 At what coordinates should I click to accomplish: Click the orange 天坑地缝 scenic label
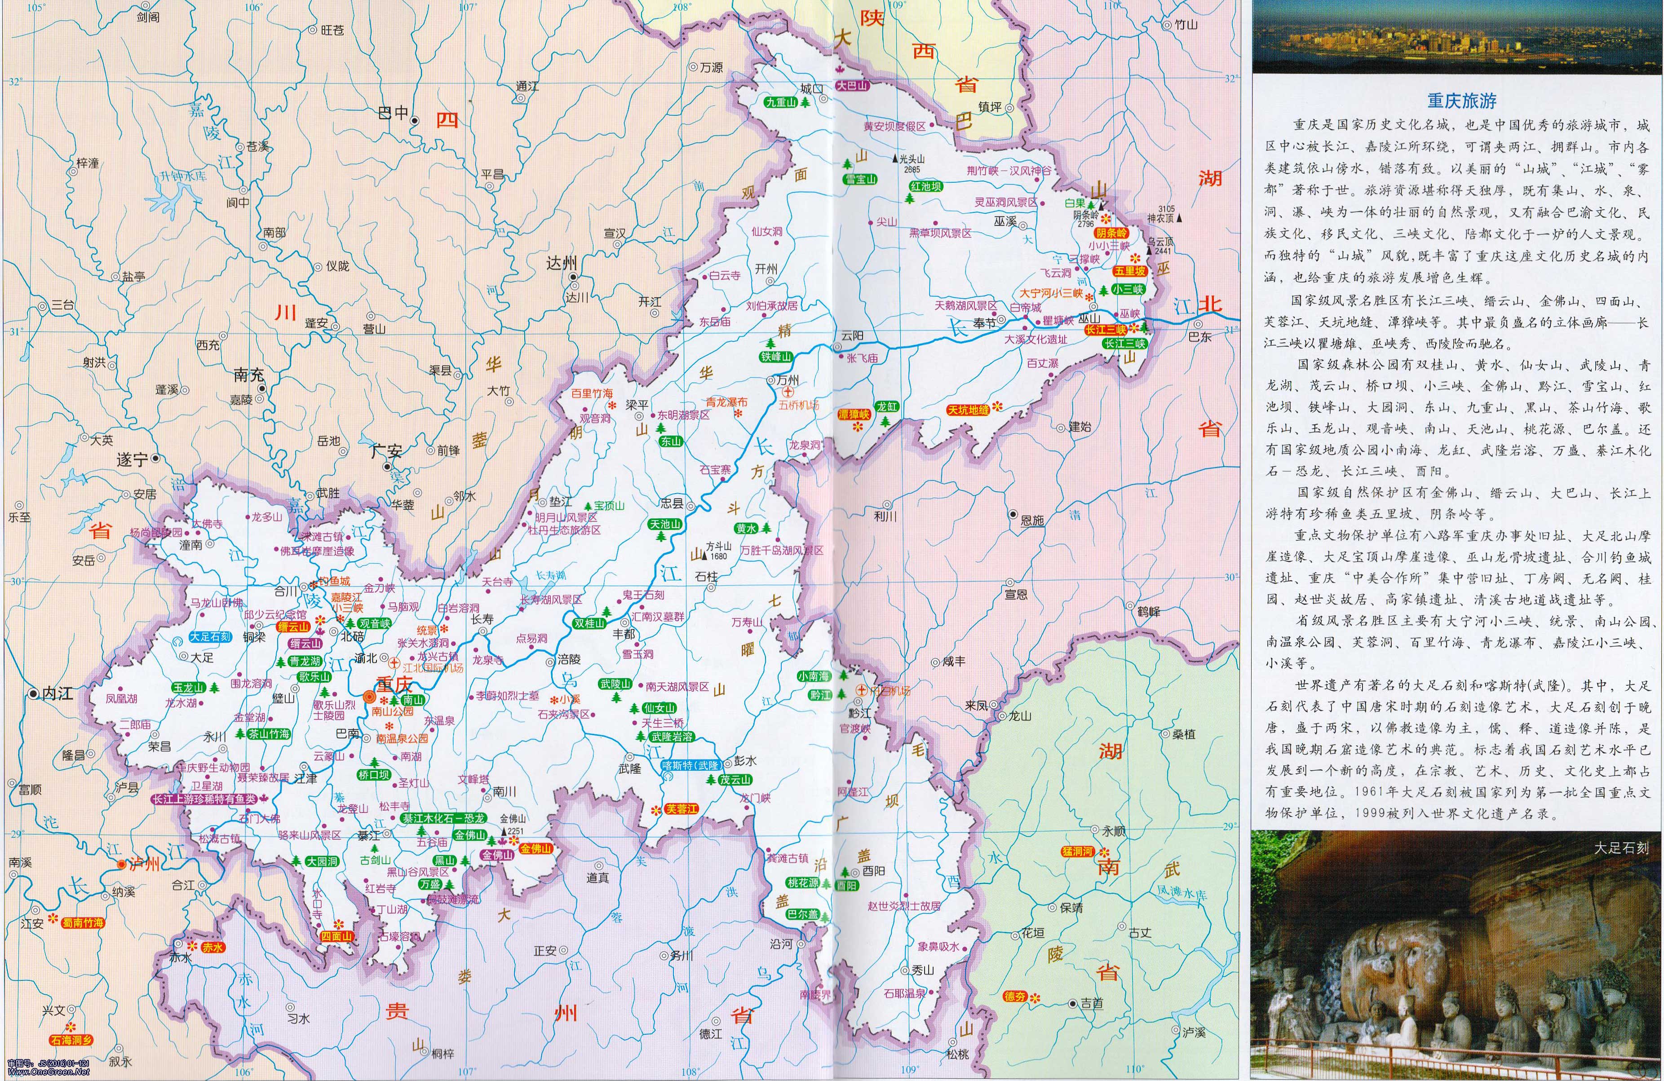pyautogui.click(x=968, y=410)
